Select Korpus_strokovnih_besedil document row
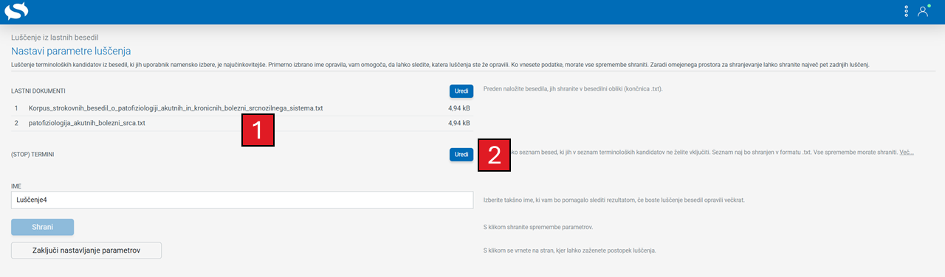This screenshot has width=945, height=277. point(242,108)
